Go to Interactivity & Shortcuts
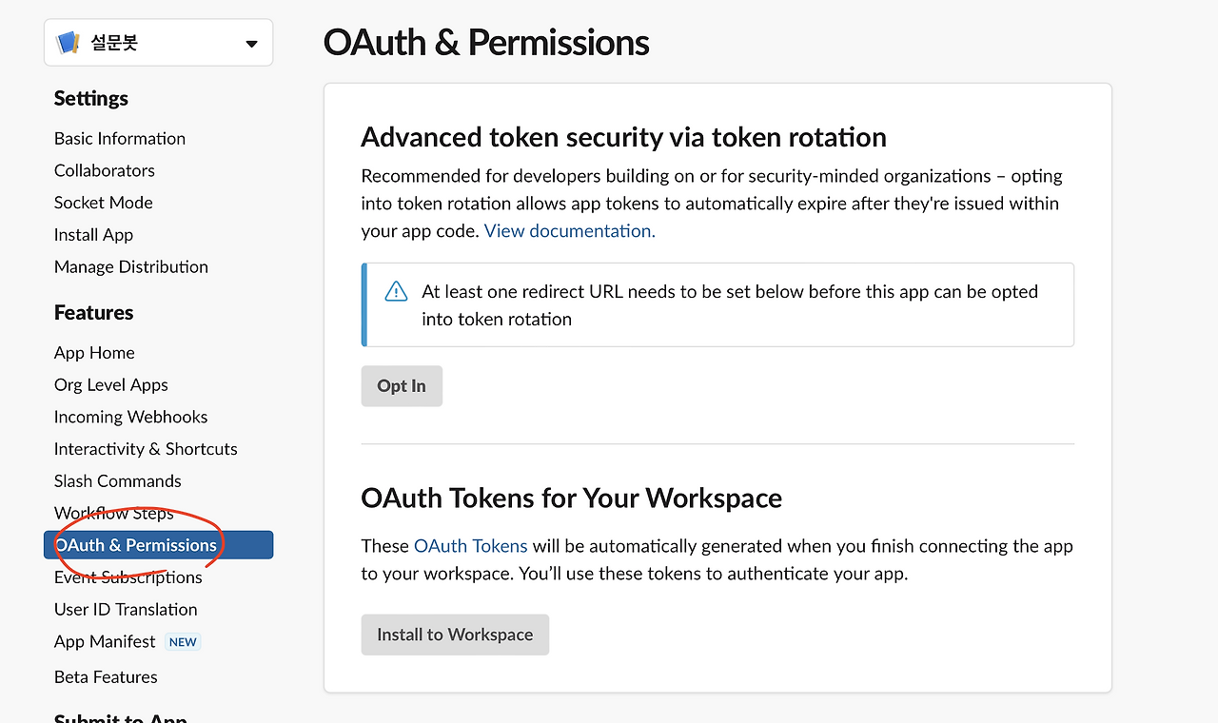The width and height of the screenshot is (1218, 723). (146, 449)
